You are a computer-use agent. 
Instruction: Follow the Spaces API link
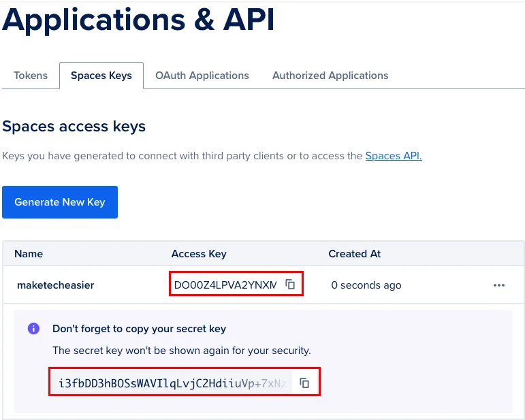click(x=394, y=156)
